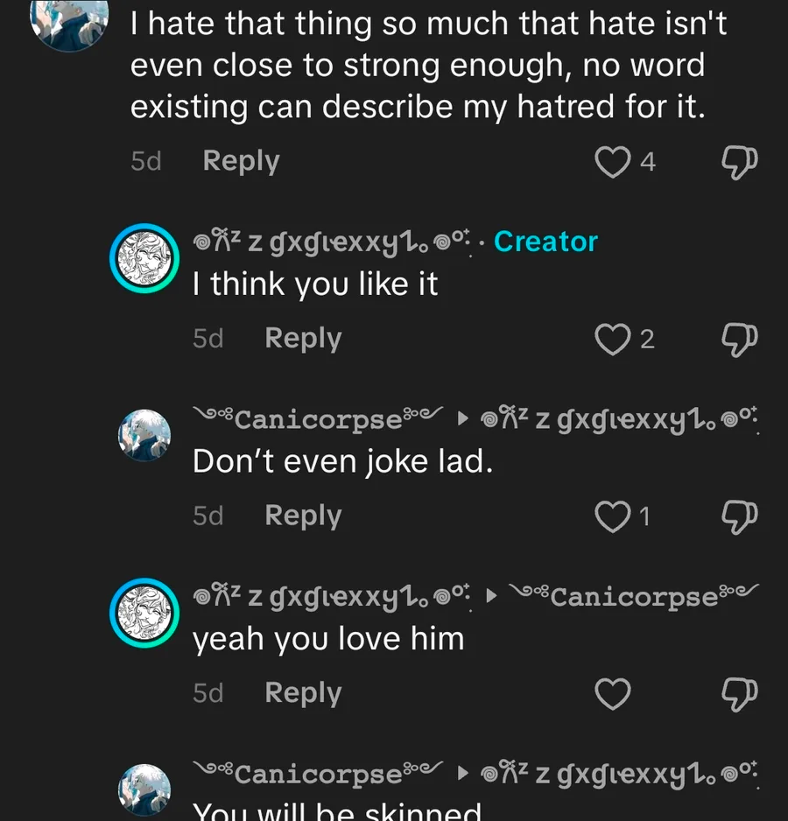Open Canicorpse avatar beside "Don't even joke lad."
Image resolution: width=788 pixels, height=821 pixels.
(x=144, y=435)
